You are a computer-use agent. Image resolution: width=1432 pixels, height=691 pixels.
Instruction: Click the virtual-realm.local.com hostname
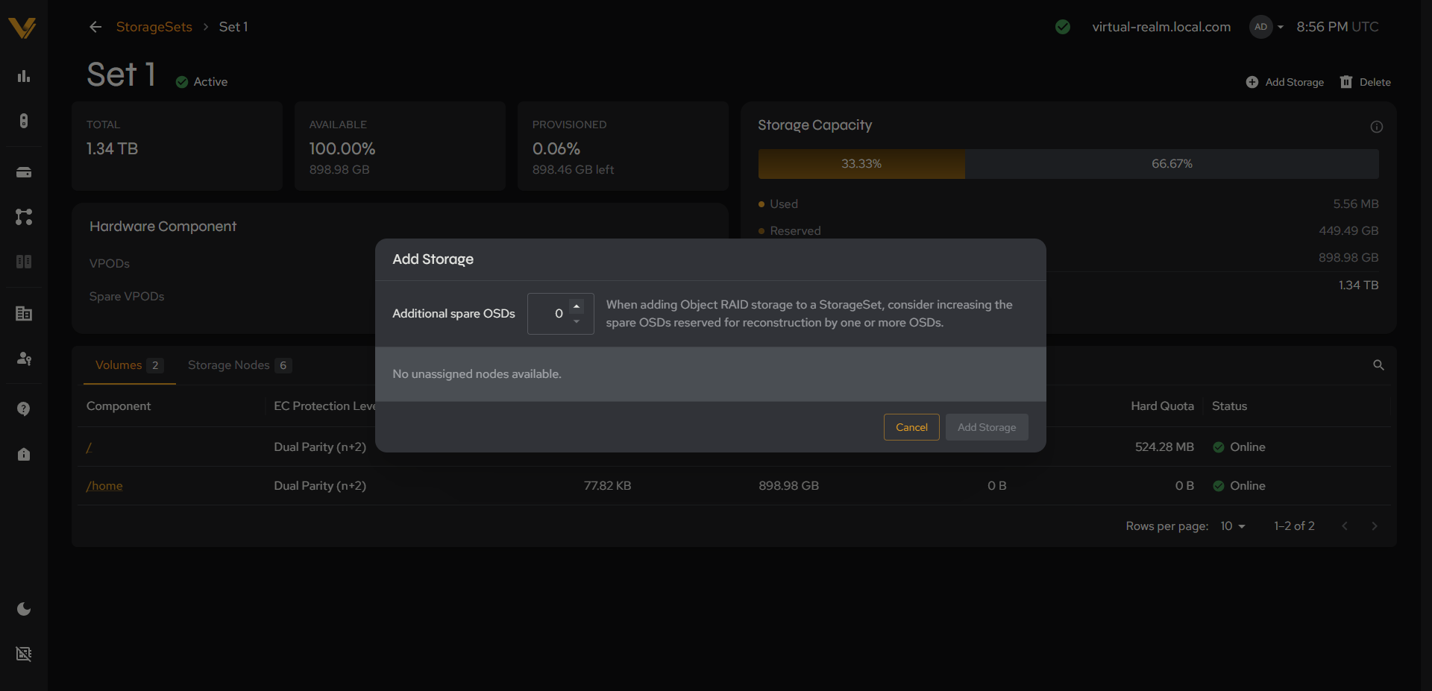tap(1161, 27)
